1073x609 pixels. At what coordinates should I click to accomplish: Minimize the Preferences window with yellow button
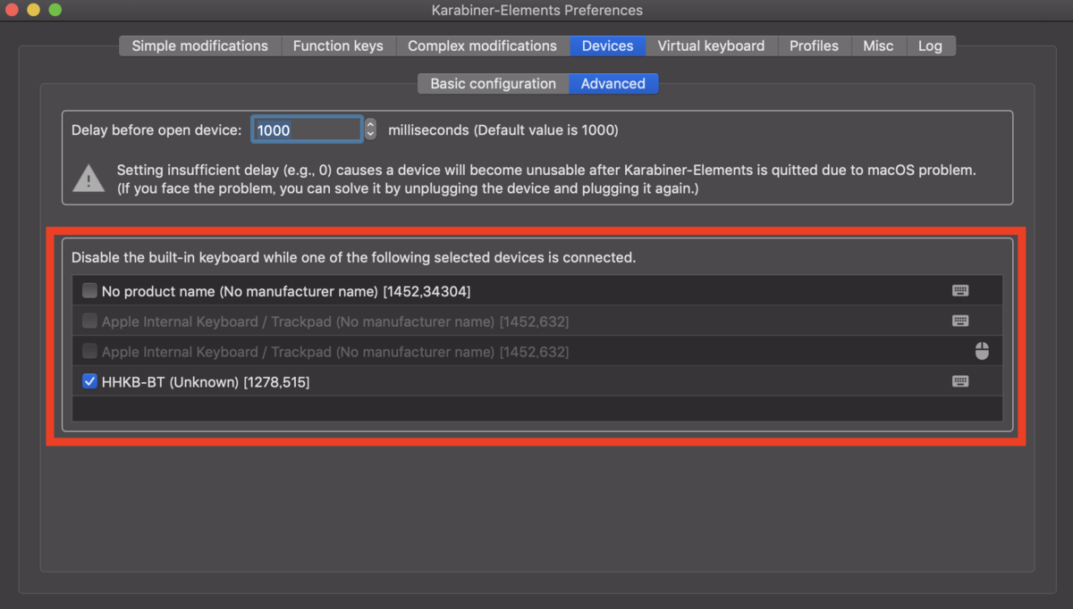coord(34,10)
